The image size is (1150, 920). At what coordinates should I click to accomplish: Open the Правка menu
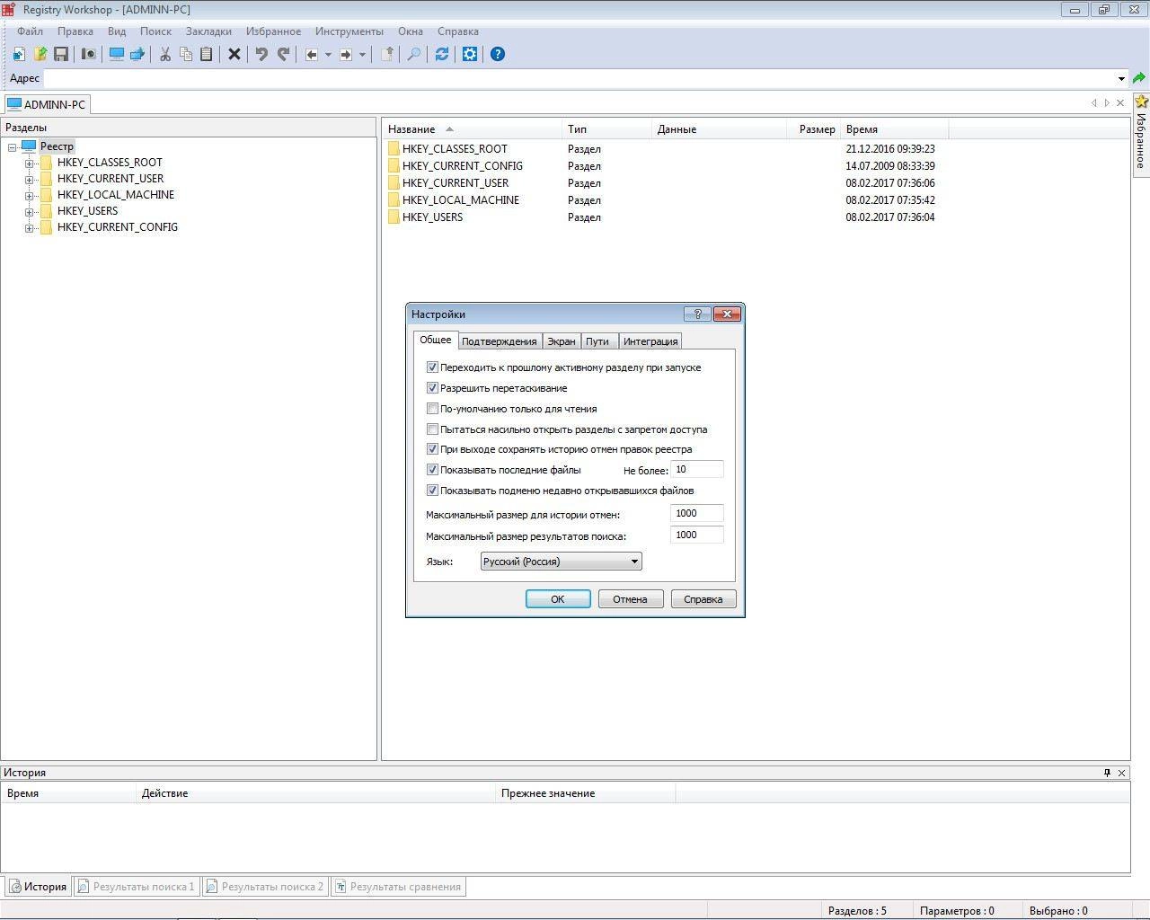[75, 31]
